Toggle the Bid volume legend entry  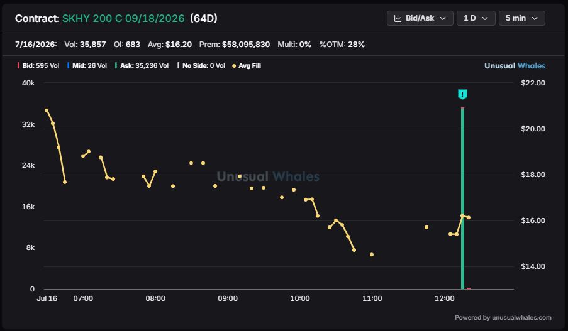tap(38, 66)
